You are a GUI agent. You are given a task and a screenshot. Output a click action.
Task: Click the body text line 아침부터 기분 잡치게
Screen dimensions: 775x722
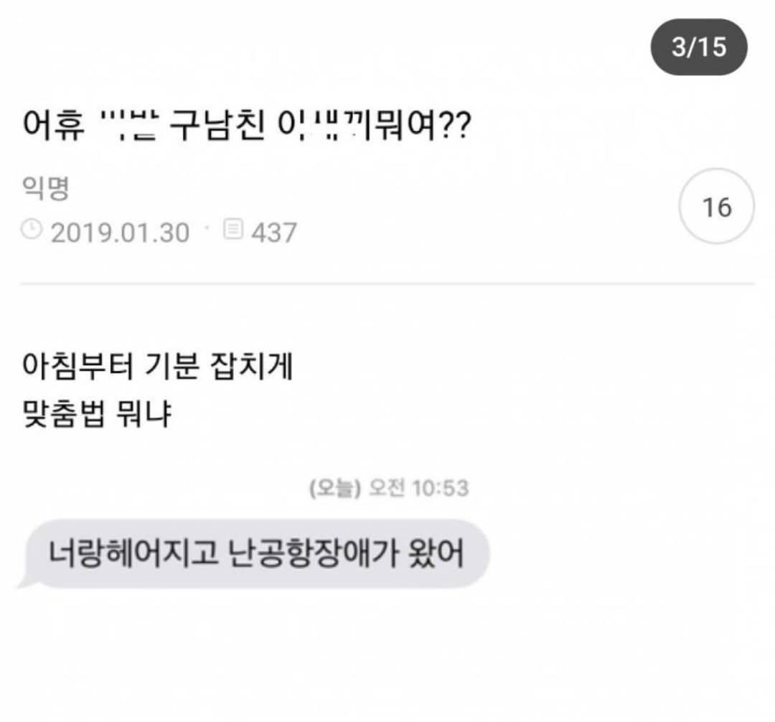click(x=158, y=366)
